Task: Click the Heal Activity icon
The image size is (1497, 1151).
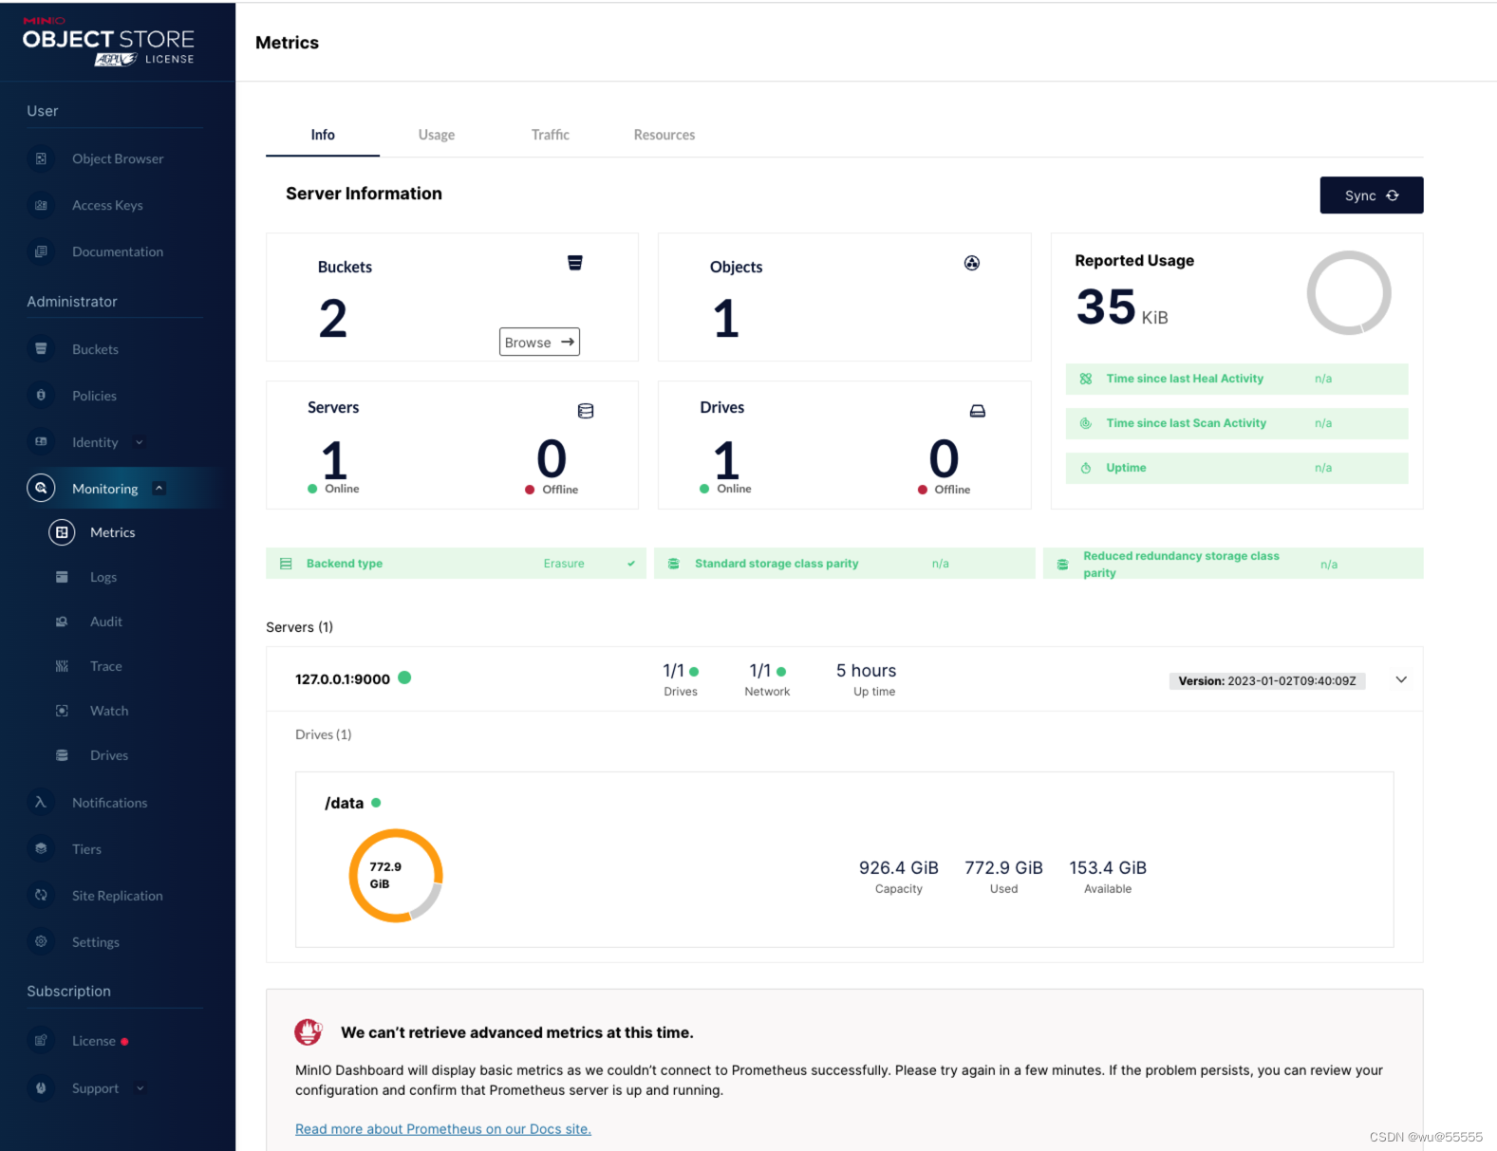Action: (1086, 379)
